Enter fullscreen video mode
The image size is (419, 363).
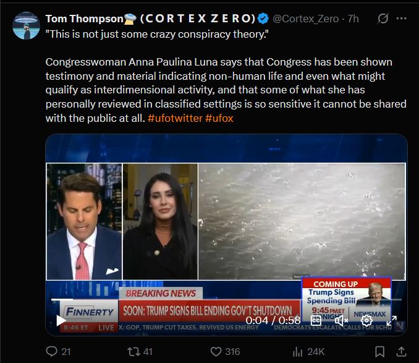point(391,320)
